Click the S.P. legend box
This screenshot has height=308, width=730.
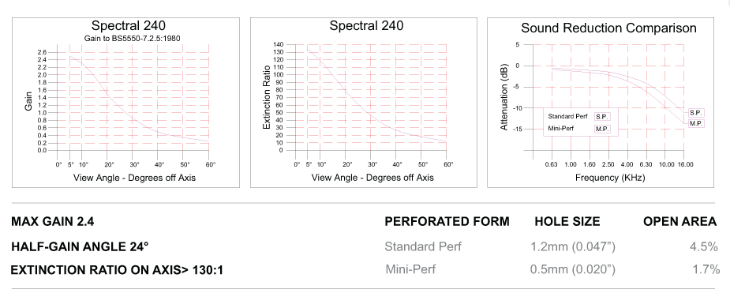pos(602,117)
